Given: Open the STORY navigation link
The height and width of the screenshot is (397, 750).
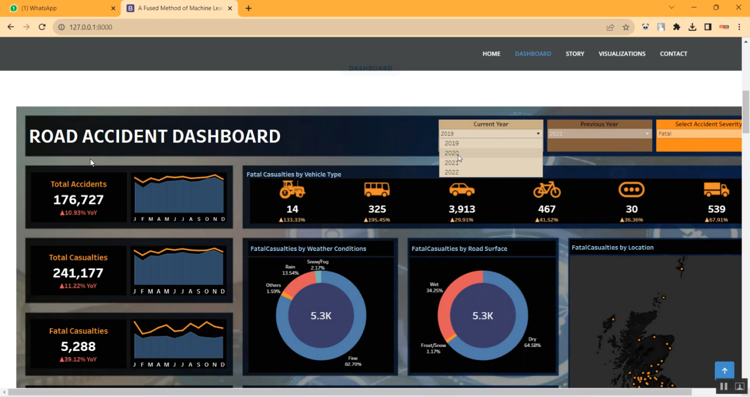Looking at the screenshot, I should pyautogui.click(x=574, y=53).
